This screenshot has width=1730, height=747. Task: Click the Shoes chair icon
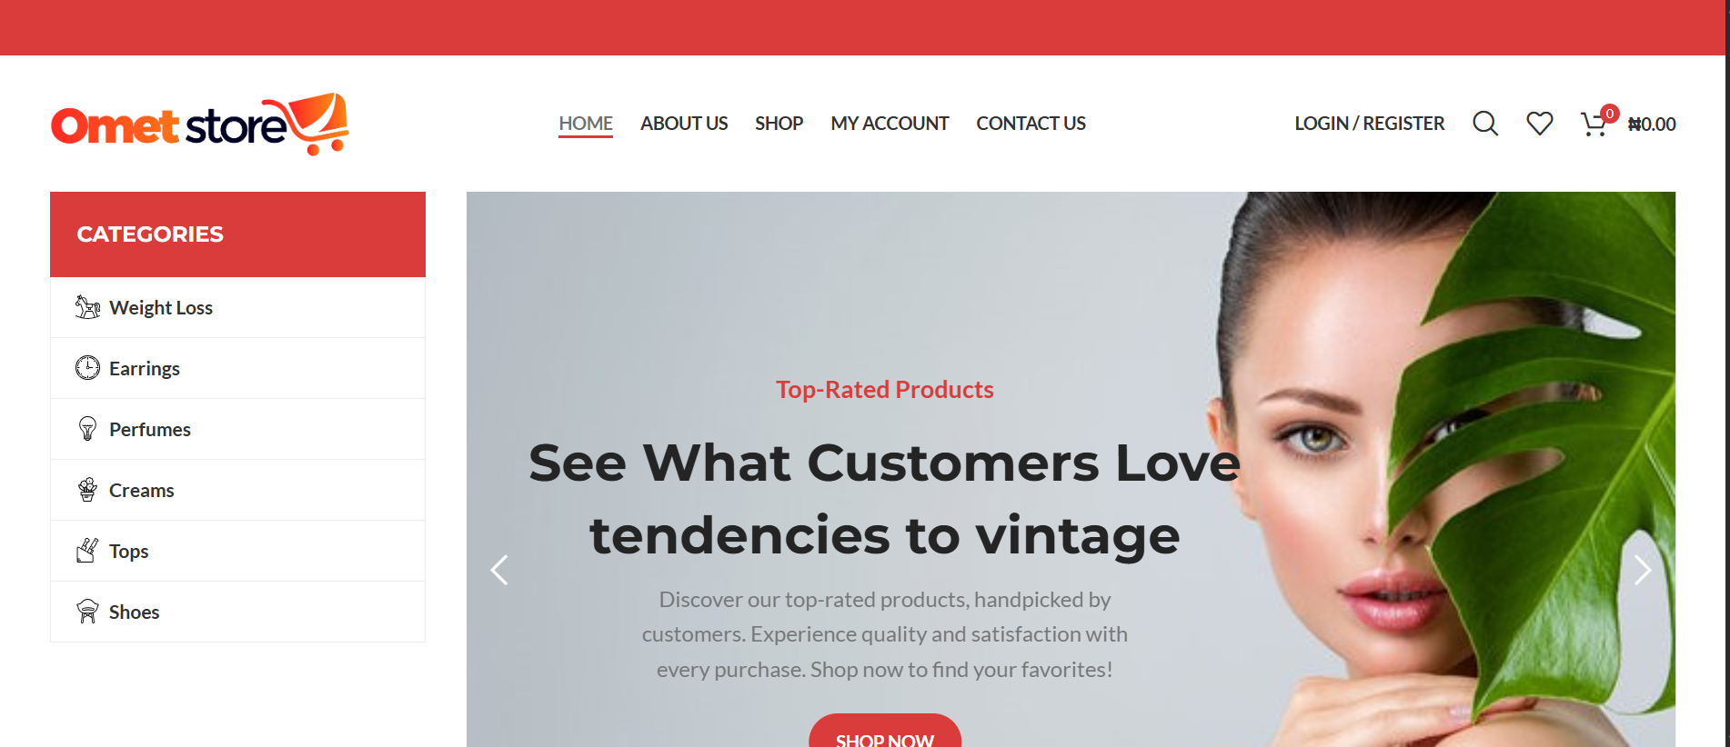[87, 612]
